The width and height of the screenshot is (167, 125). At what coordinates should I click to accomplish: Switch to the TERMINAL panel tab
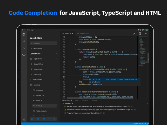tap(94, 100)
